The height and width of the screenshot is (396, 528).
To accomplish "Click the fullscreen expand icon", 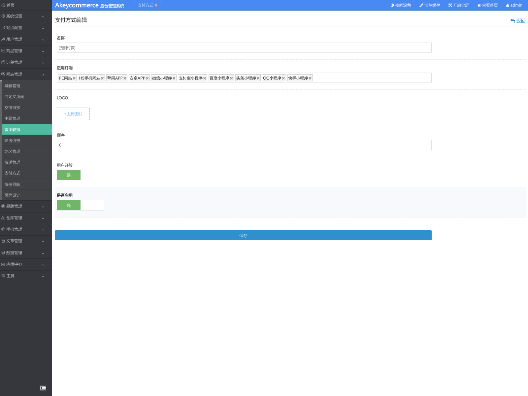I will [x=450, y=5].
